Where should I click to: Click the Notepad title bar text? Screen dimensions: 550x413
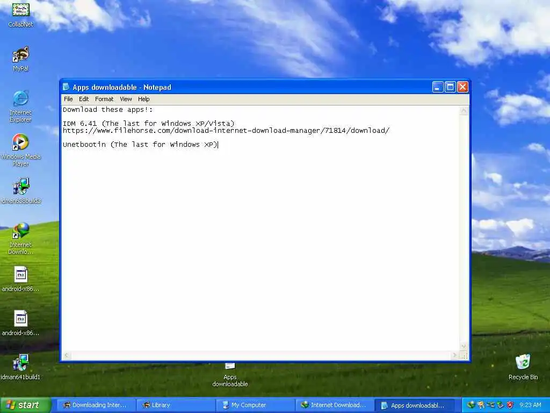(x=122, y=87)
